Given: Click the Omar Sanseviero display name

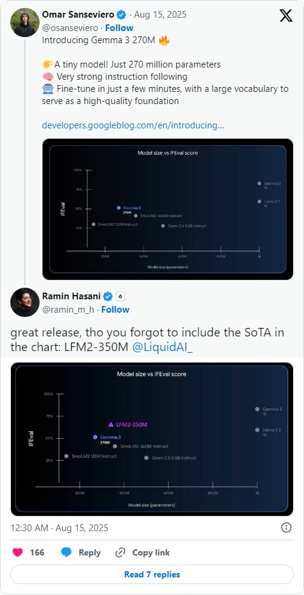Looking at the screenshot, I should pos(78,15).
